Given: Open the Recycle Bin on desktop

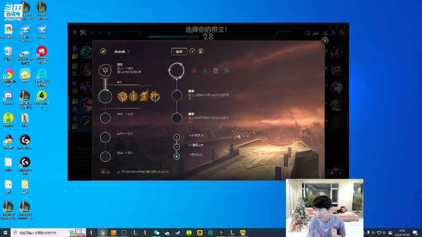Looking at the screenshot, I should point(8,53).
